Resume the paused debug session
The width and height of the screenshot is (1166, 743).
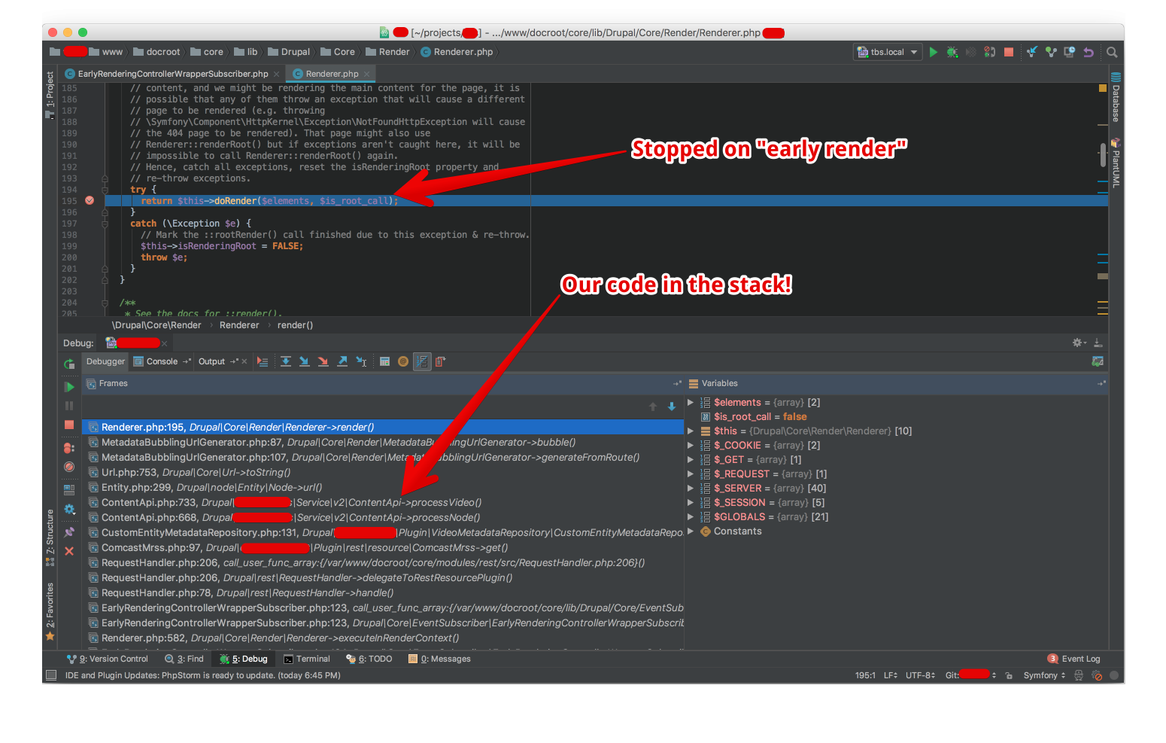(68, 386)
